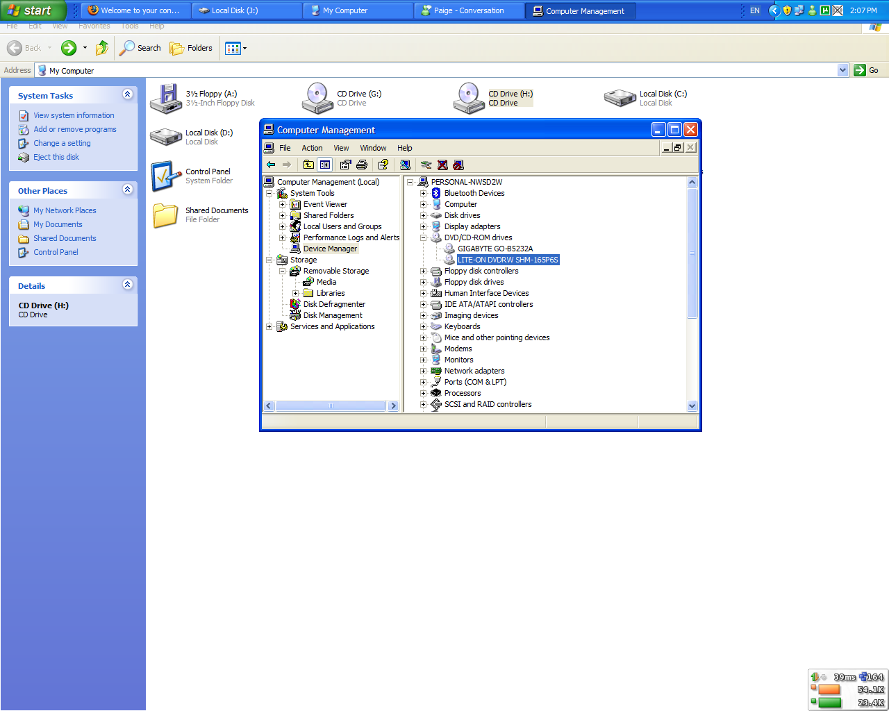The height and width of the screenshot is (711, 889).
Task: Collapse the Other Places panel
Action: coord(127,190)
